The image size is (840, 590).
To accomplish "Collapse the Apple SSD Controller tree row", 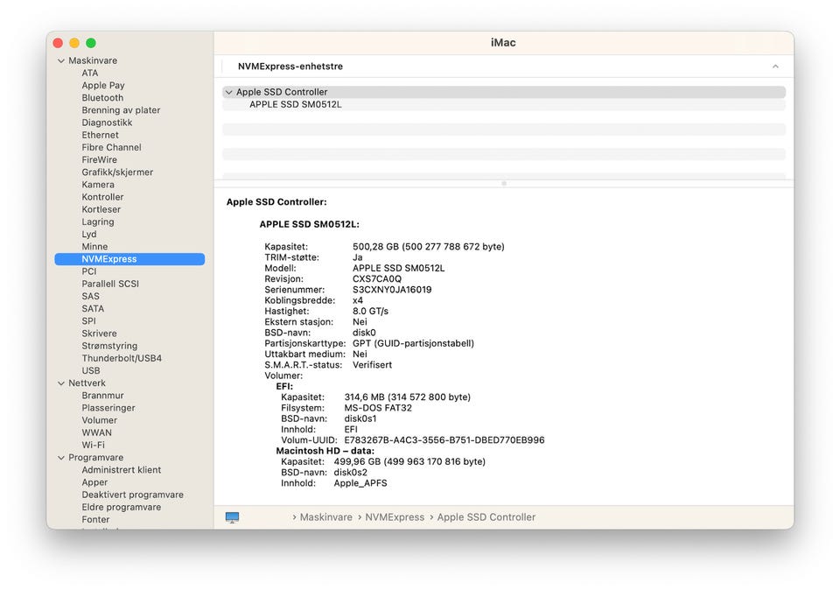I will (x=228, y=92).
